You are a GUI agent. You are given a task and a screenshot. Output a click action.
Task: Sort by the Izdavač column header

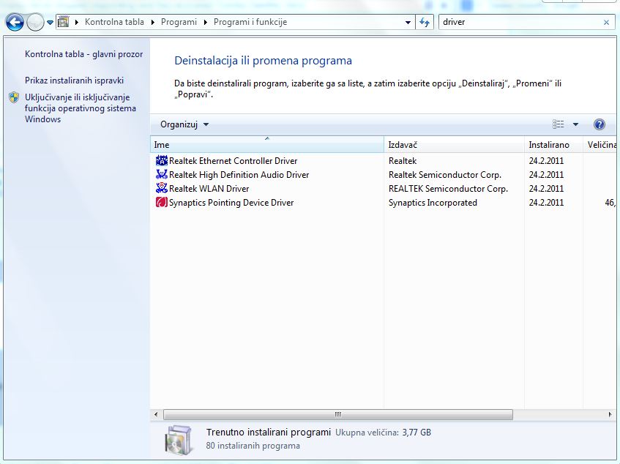[x=454, y=145]
